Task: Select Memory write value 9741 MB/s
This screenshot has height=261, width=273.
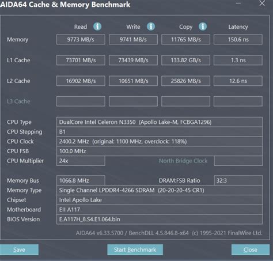Action: [x=133, y=40]
